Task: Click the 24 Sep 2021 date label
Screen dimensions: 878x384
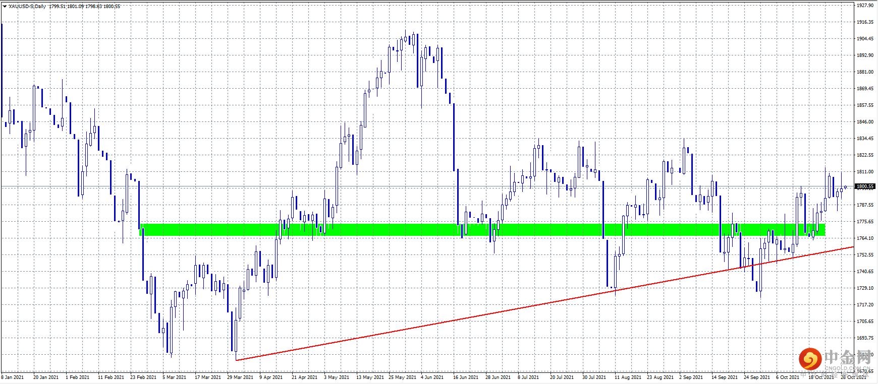Action: click(757, 377)
